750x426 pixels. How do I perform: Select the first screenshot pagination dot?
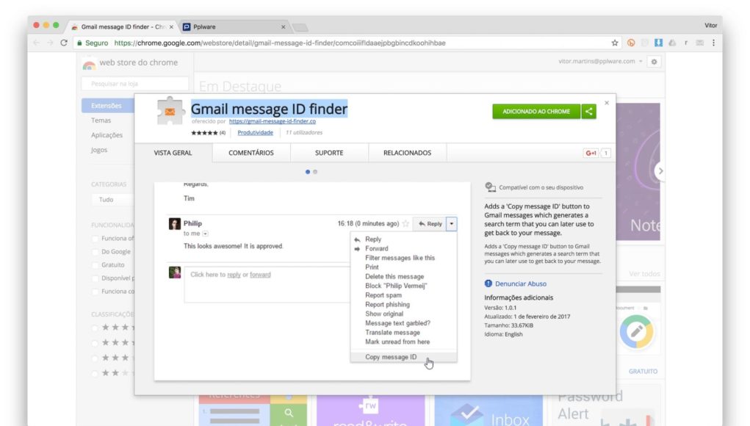pos(308,172)
